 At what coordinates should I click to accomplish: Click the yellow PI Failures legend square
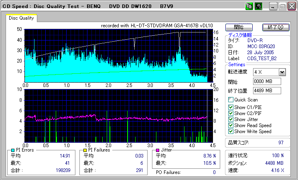coord(85,150)
